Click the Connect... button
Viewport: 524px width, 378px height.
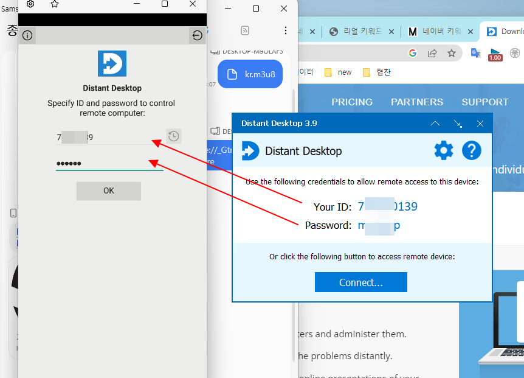(x=361, y=282)
